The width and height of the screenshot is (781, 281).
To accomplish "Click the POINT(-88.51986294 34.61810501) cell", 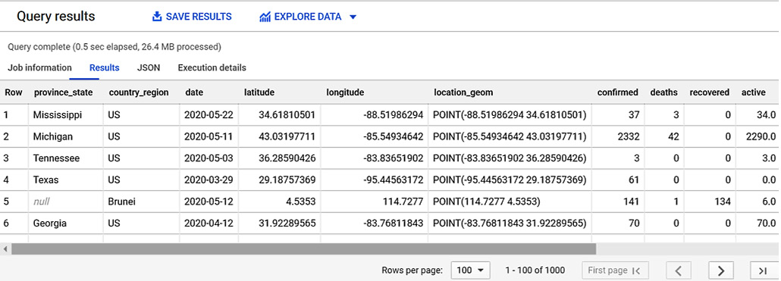I will pyautogui.click(x=510, y=115).
